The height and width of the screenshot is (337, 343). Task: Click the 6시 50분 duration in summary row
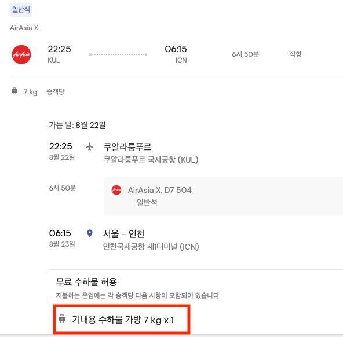coord(245,54)
